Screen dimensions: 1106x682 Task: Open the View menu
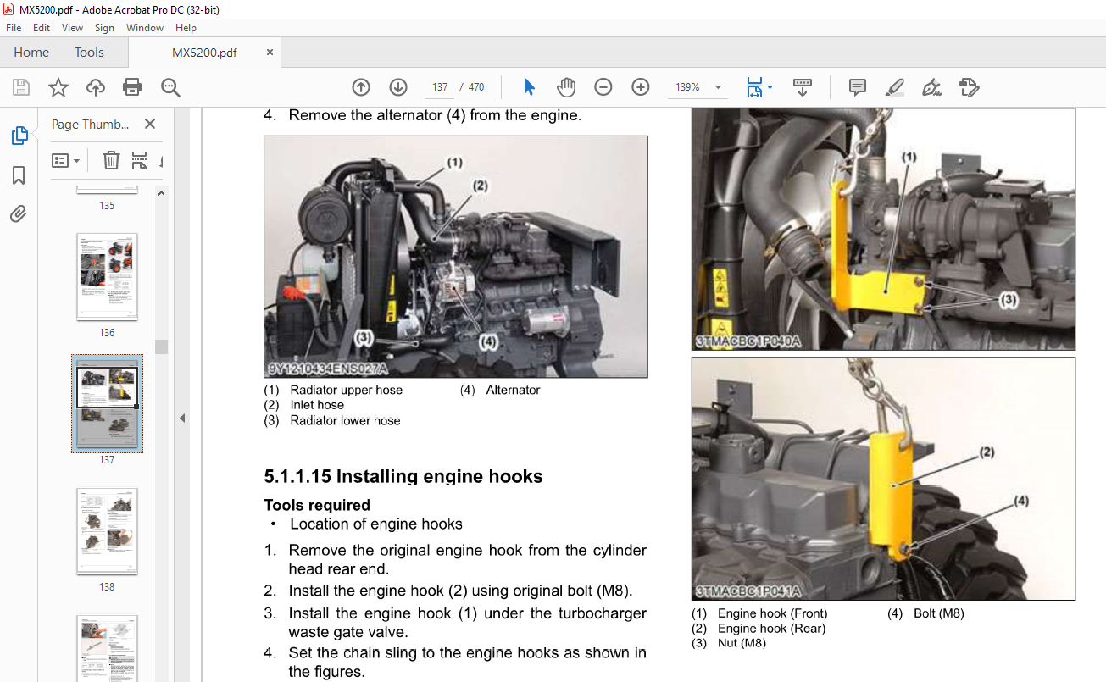pos(73,28)
